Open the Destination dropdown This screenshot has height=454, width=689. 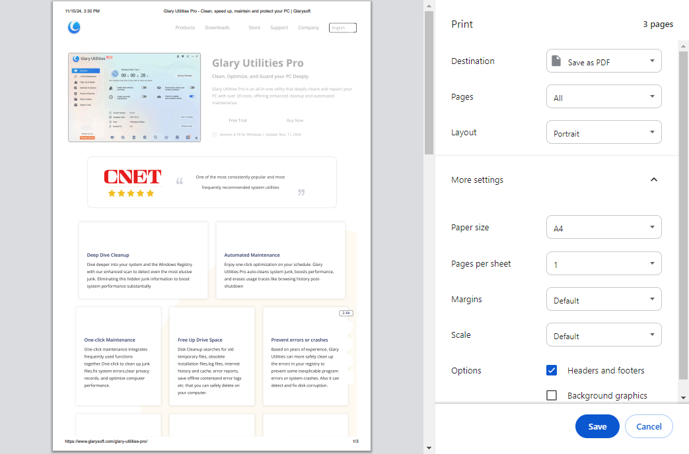pos(604,61)
